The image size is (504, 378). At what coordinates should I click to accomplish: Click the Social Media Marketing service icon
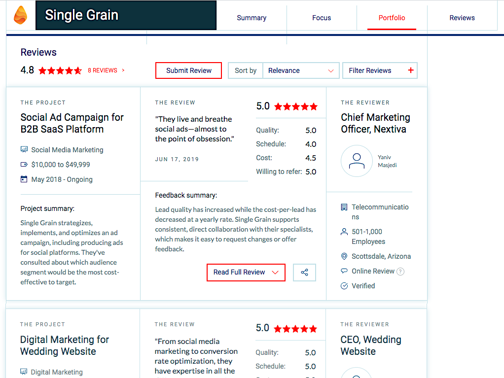click(x=24, y=150)
